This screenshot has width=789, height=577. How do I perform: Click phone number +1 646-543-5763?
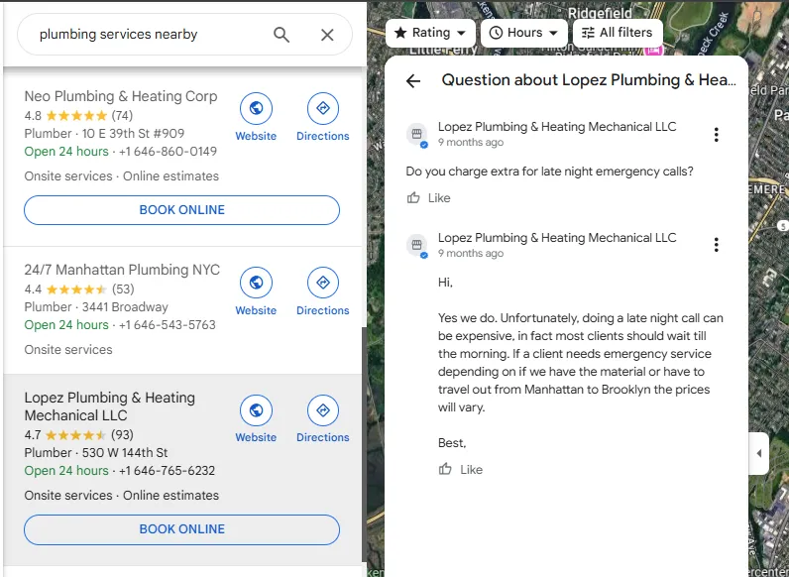(168, 325)
